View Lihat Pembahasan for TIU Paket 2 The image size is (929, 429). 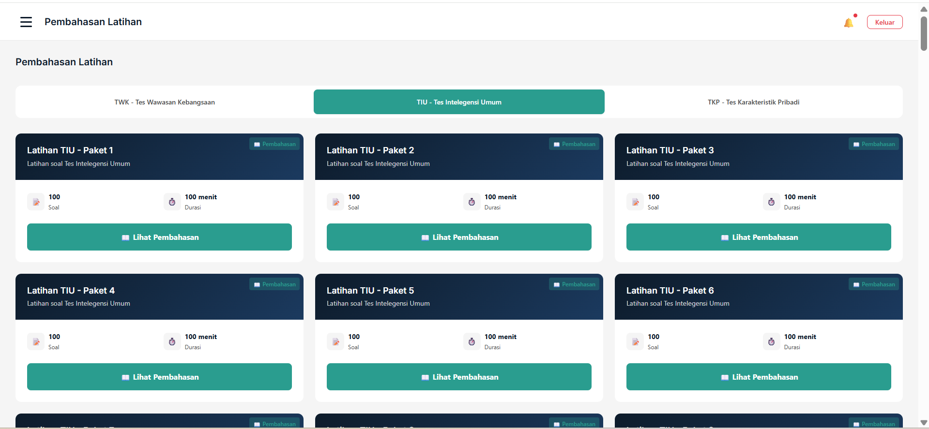(x=458, y=237)
